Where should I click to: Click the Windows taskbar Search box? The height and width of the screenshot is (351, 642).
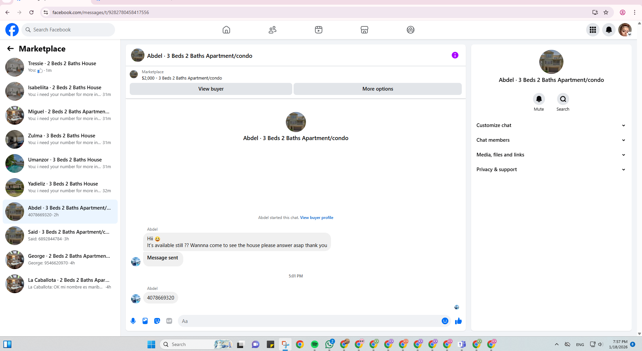tap(196, 344)
